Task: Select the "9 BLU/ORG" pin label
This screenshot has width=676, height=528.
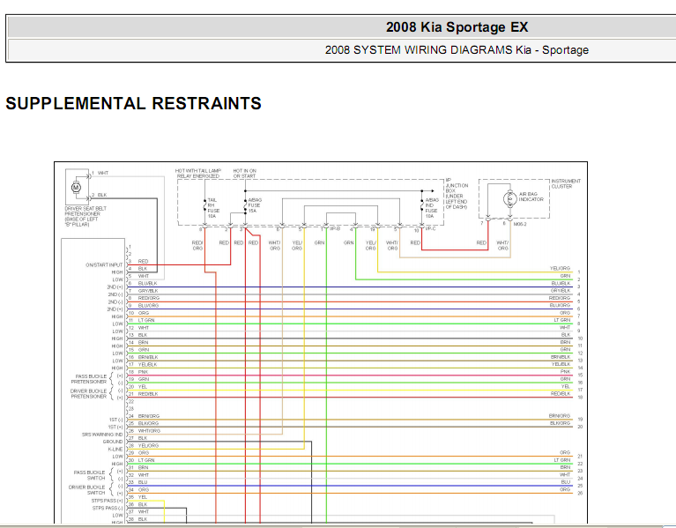Action: (x=144, y=305)
